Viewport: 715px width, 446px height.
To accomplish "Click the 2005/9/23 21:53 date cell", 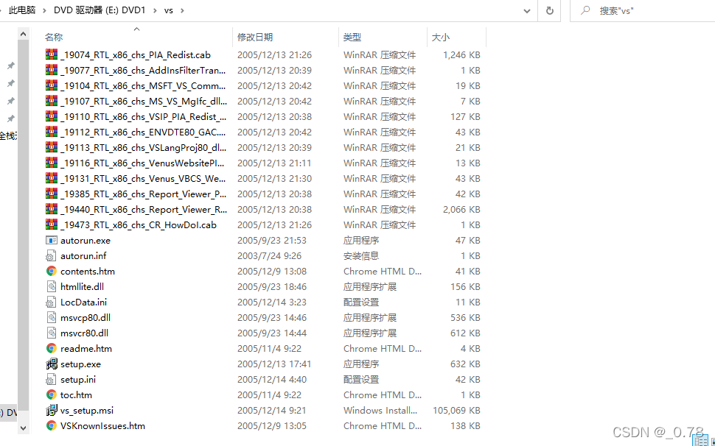I will click(272, 240).
